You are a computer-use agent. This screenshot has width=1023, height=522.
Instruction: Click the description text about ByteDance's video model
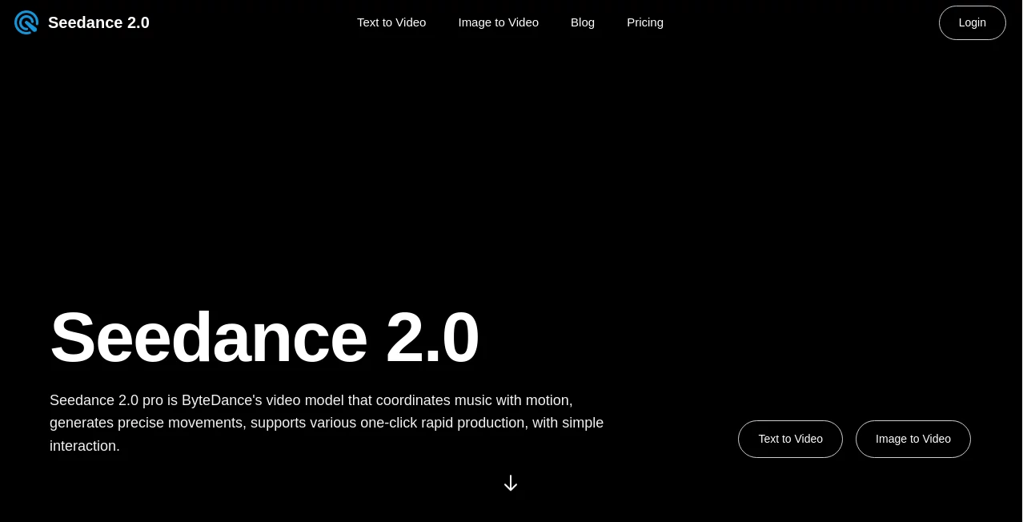(327, 423)
